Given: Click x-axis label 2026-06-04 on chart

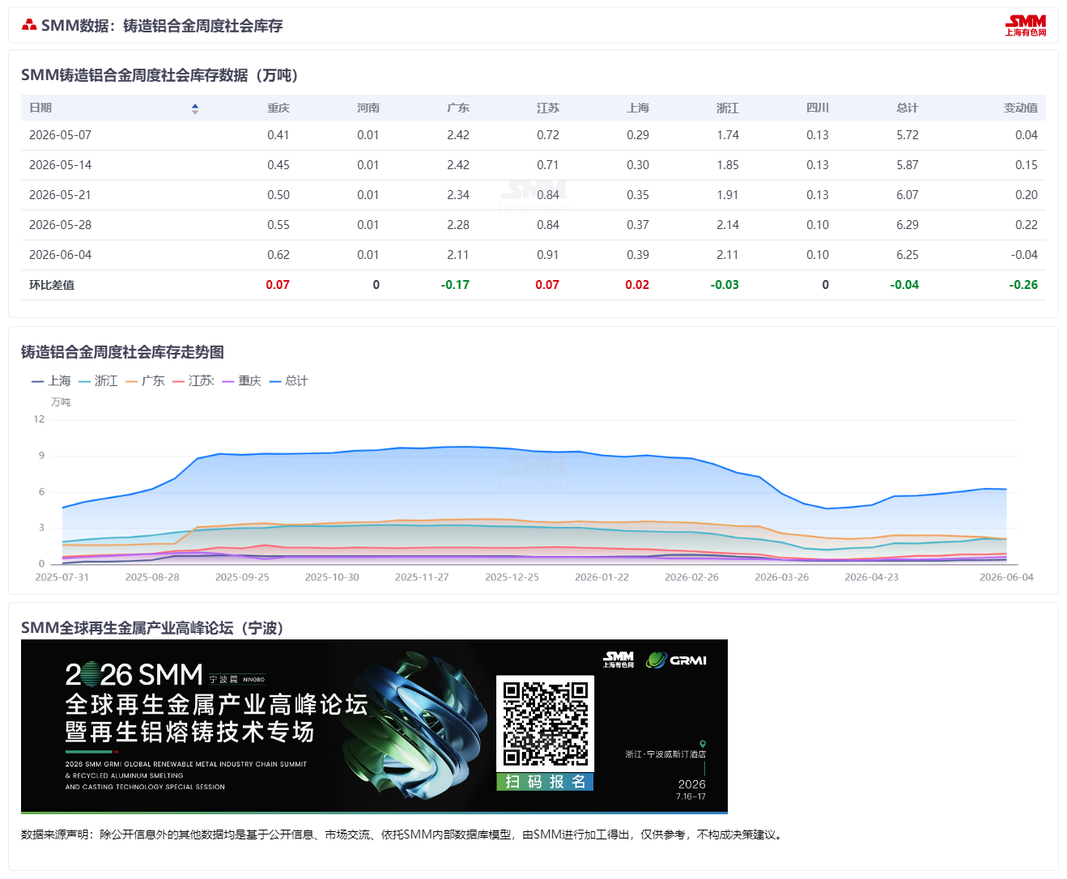Looking at the screenshot, I should pos(1006,577).
